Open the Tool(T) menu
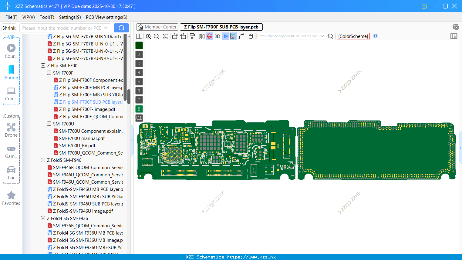Screen dimensions: 462x260 [x=47, y=17]
